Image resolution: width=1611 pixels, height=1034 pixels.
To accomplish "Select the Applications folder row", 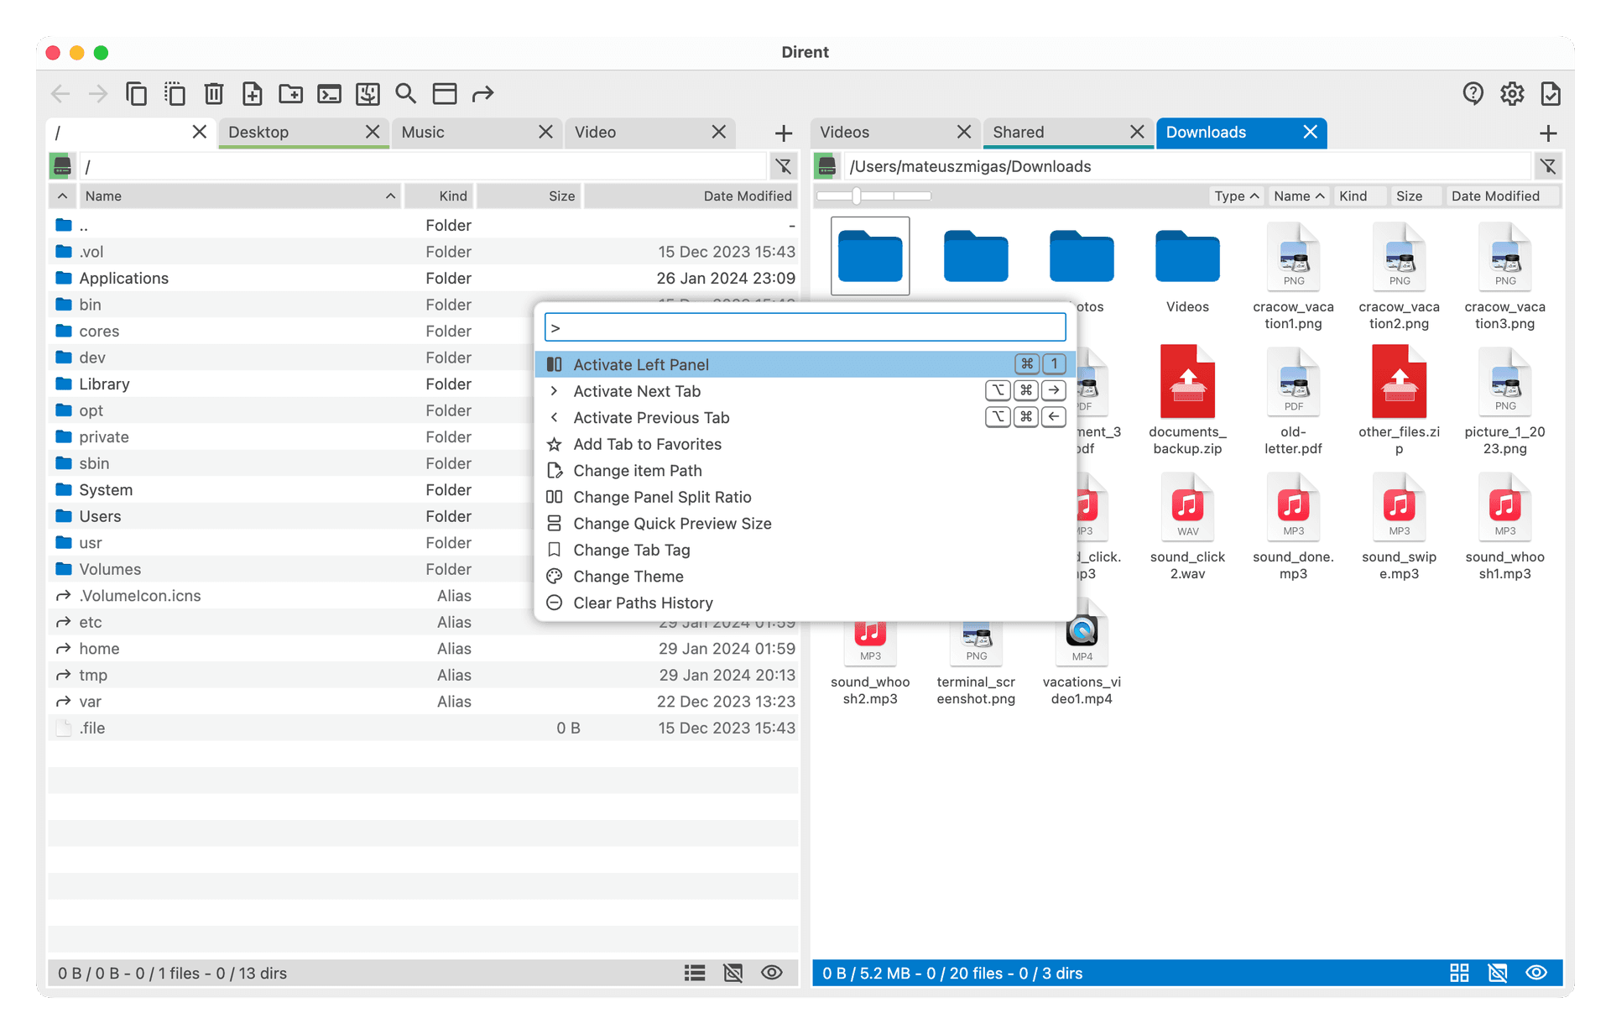I will coord(423,278).
